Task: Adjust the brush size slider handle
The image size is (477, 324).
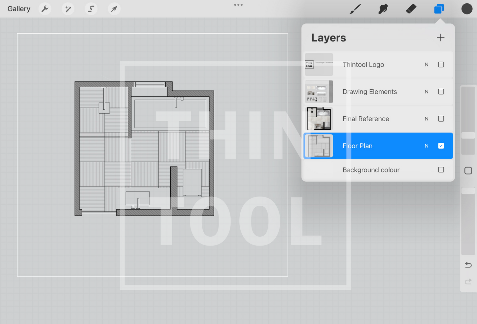Action: coord(468,135)
